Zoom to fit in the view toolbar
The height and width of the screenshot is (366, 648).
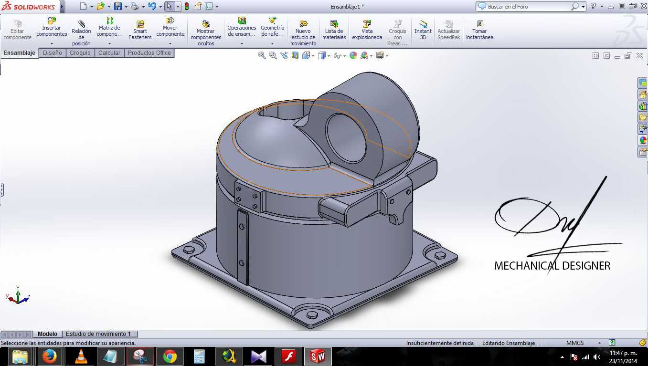coord(262,55)
